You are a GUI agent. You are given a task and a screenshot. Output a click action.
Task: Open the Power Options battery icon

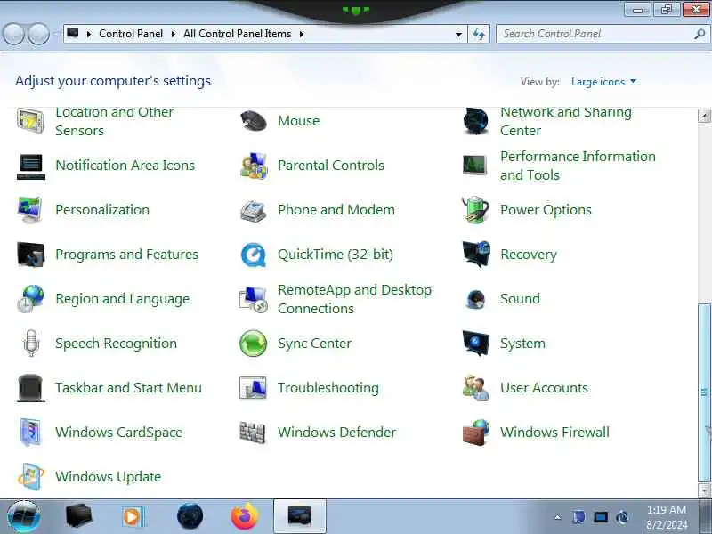[x=475, y=209]
